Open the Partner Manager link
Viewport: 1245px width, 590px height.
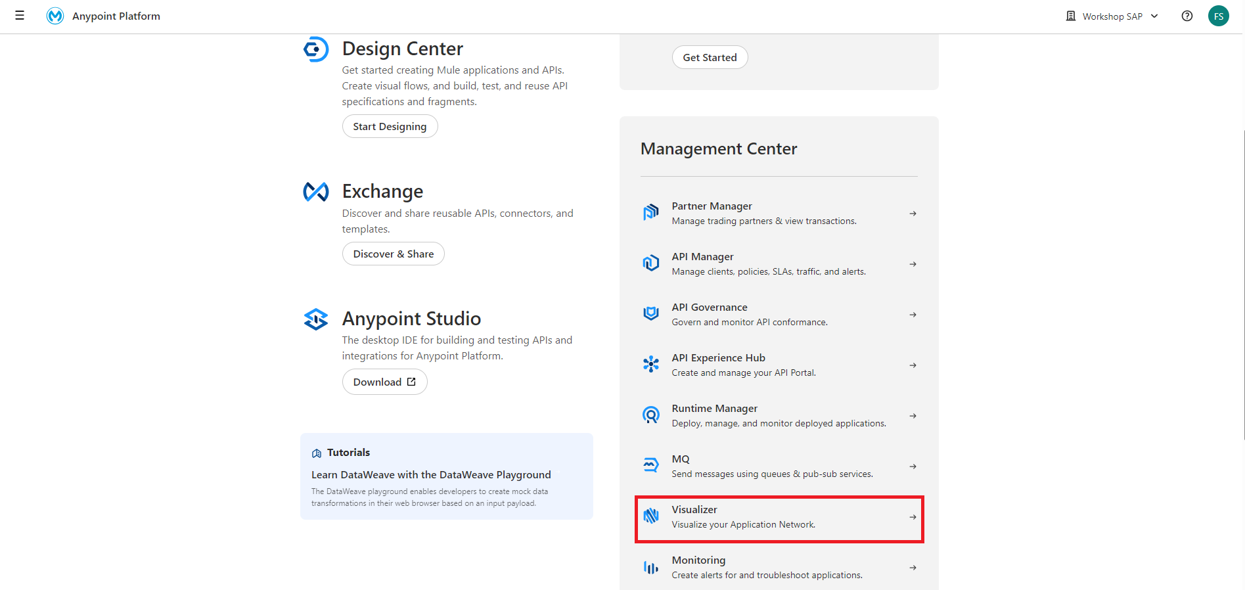(712, 206)
